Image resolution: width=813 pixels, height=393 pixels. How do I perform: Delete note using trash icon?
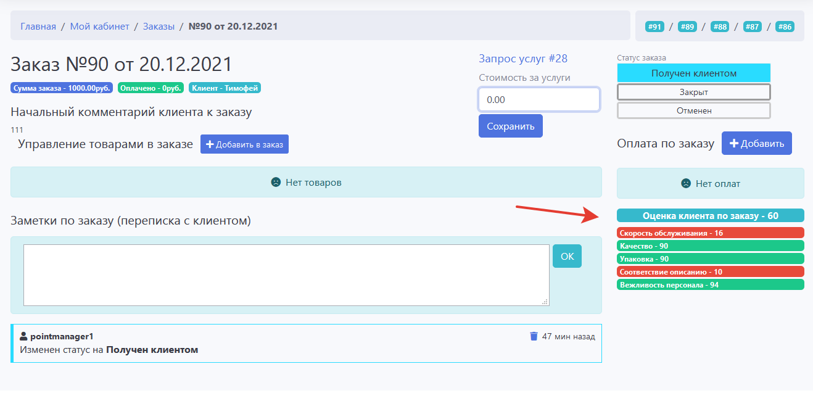tap(534, 336)
